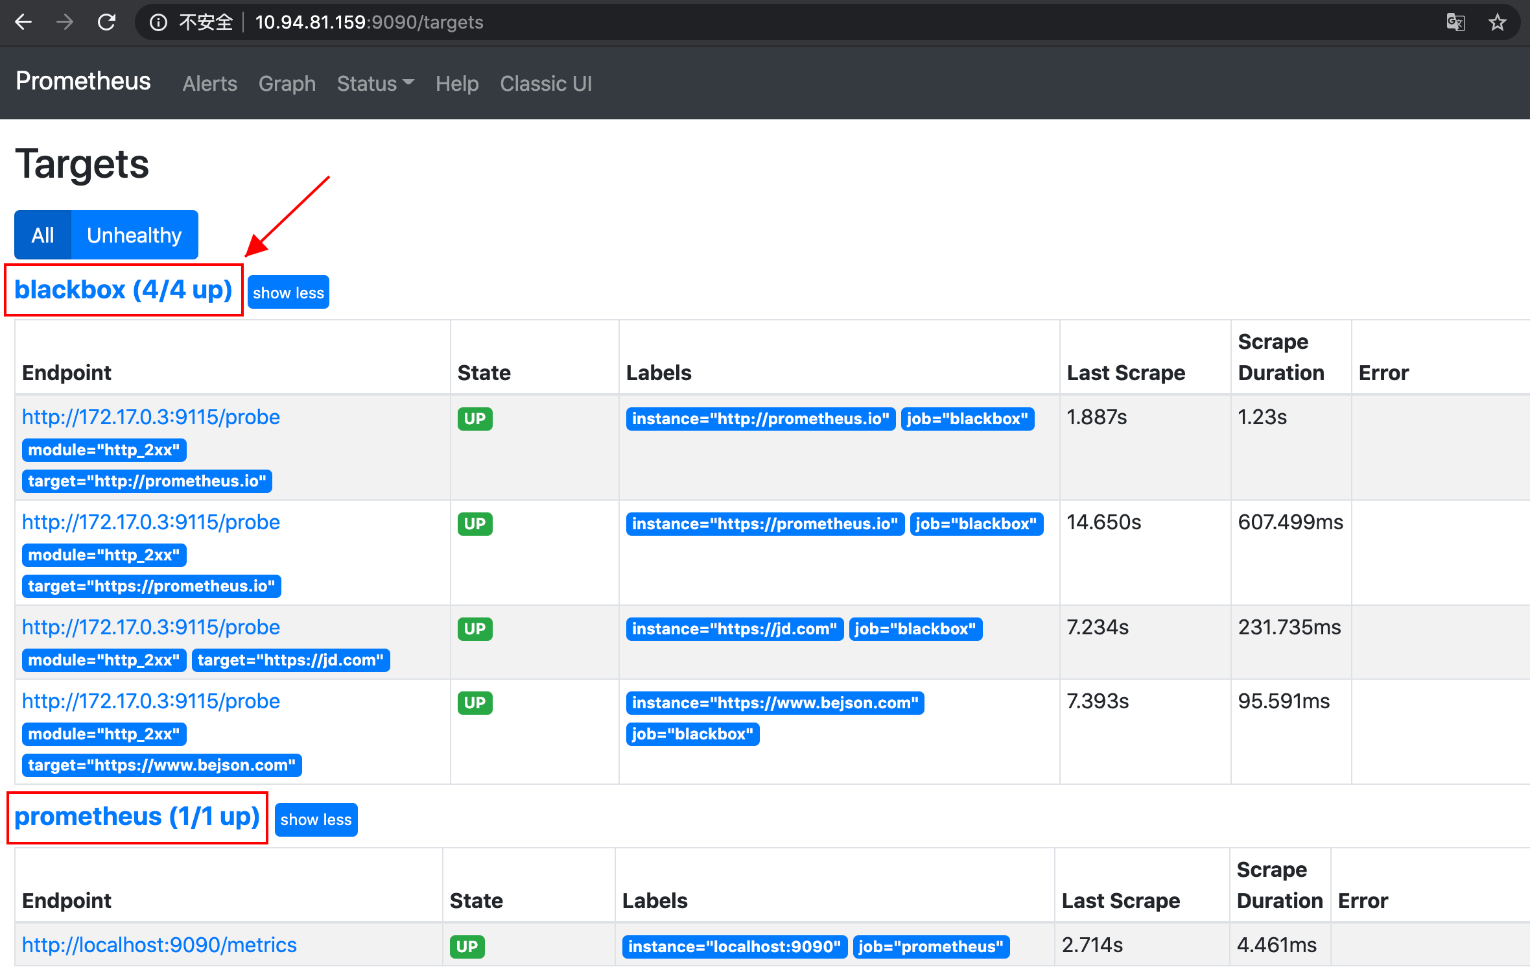
Task: Collapse blackbox targets with show less
Action: tap(288, 293)
